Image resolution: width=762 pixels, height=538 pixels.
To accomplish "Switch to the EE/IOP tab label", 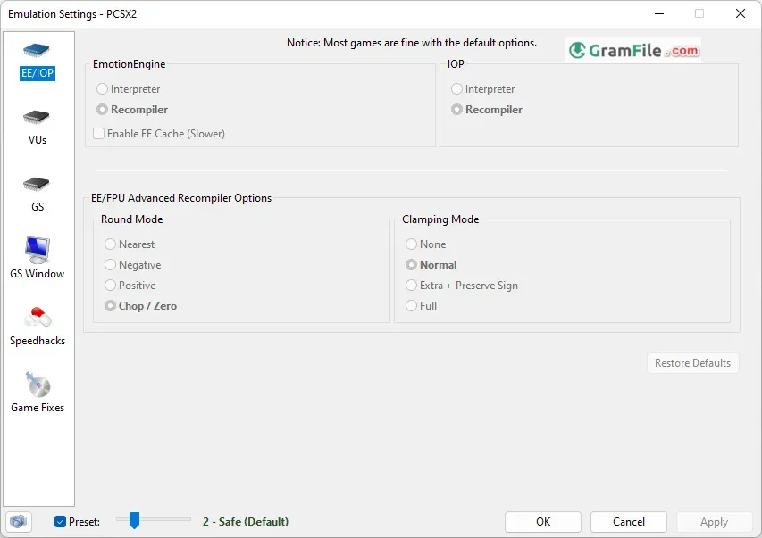I will (x=38, y=73).
